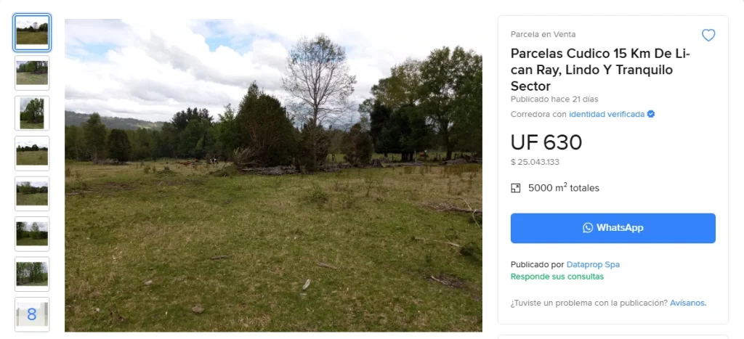Viewport: 744px width, 339px height.
Task: Select the seventh photo thumbnail
Action: point(32,274)
